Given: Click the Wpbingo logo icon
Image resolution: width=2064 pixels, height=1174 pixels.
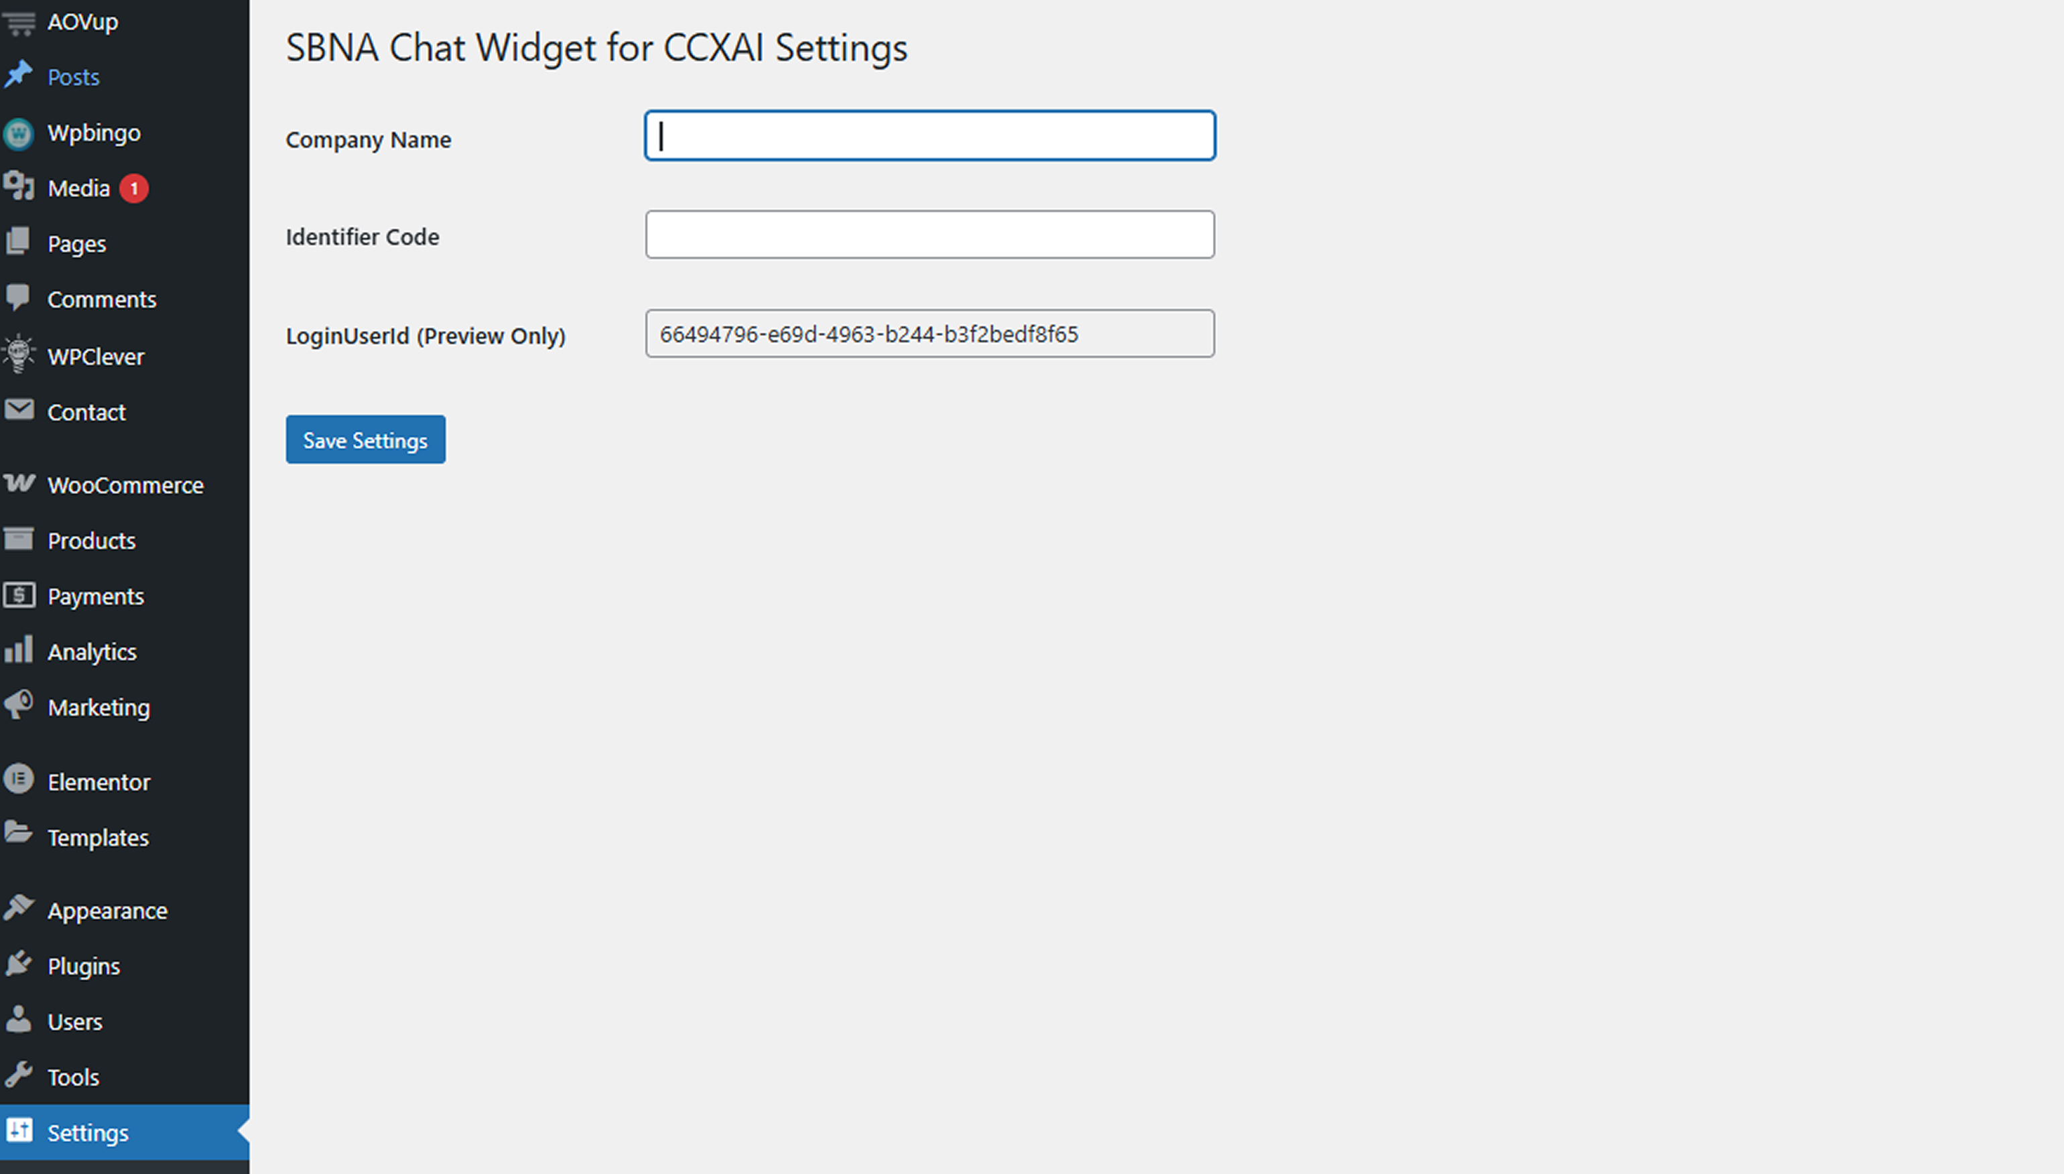Looking at the screenshot, I should point(19,133).
